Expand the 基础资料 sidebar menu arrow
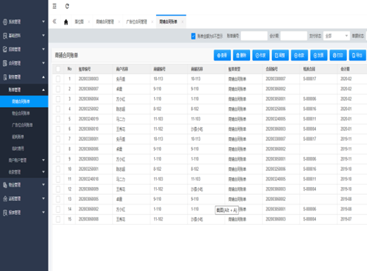Image resolution: width=367 pixels, height=271 pixels. 43,35
